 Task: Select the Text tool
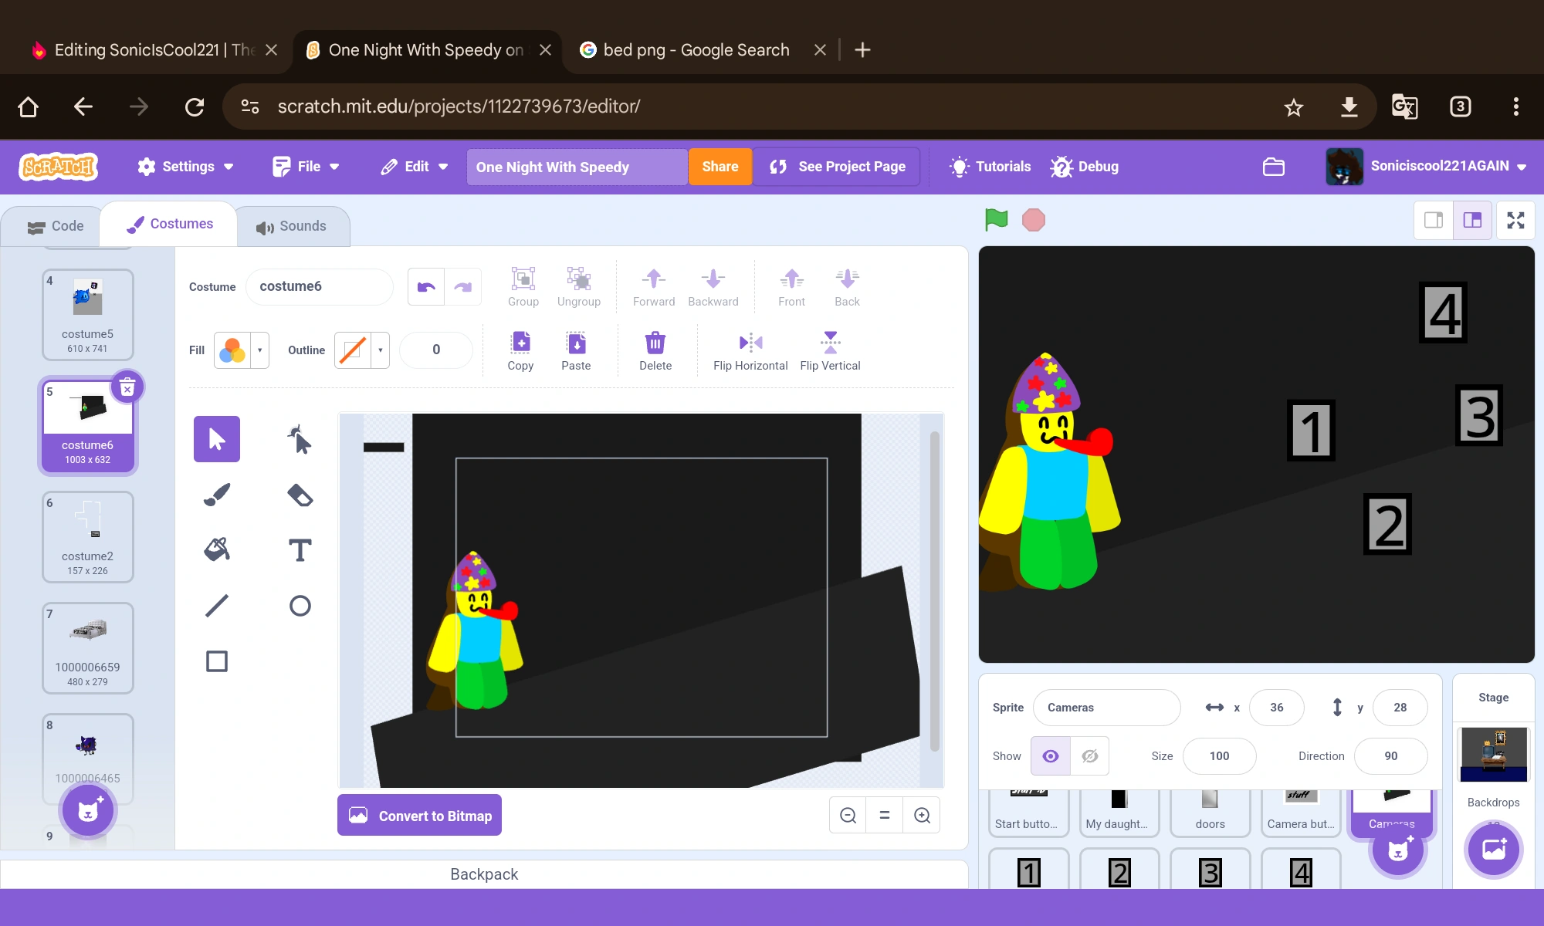pyautogui.click(x=300, y=550)
